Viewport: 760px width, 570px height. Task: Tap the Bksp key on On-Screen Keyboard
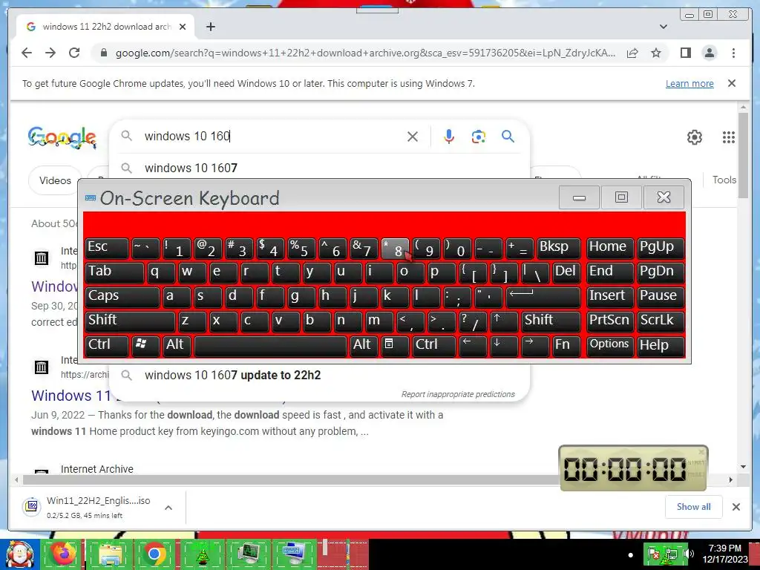tap(558, 248)
